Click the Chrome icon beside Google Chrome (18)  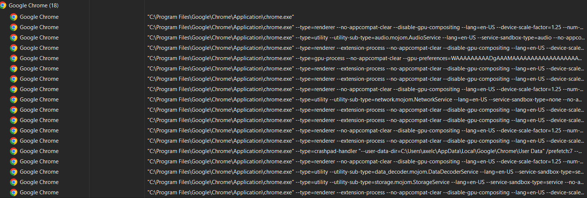point(3,6)
